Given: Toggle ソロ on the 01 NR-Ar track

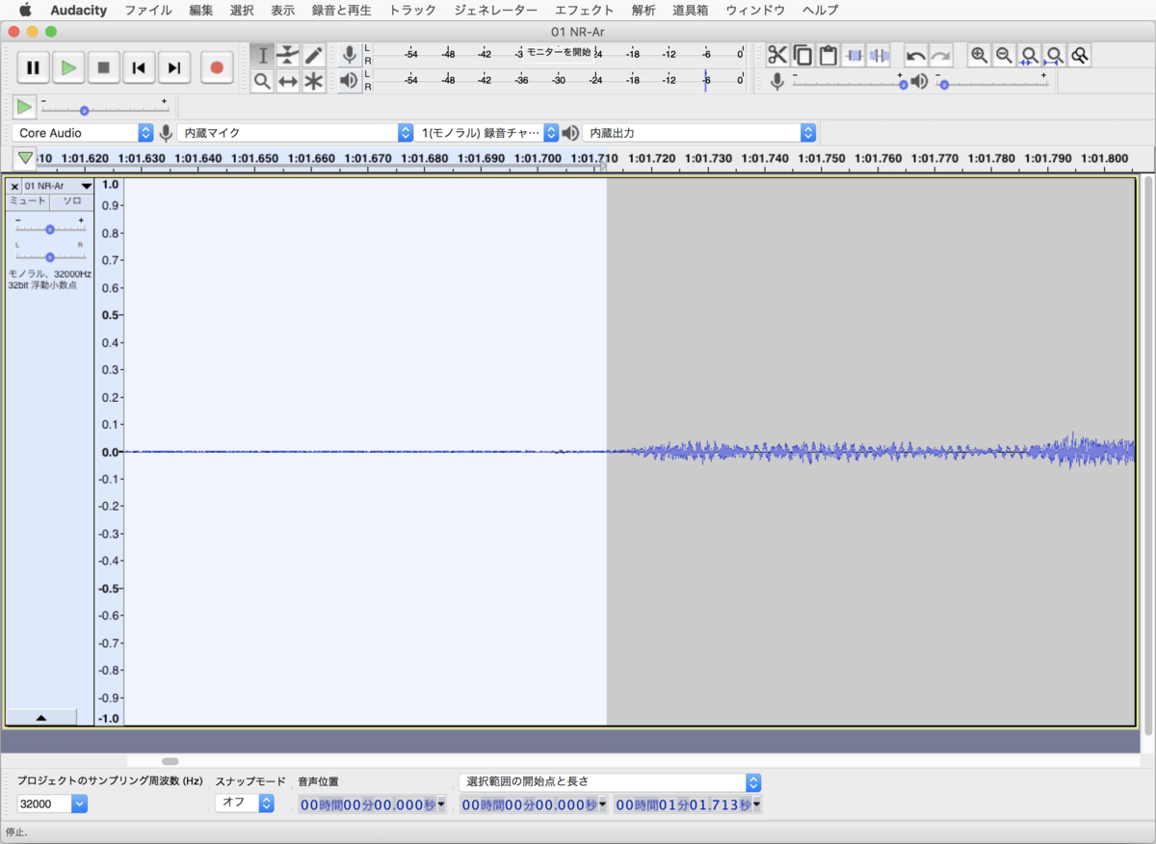Looking at the screenshot, I should tap(72, 201).
